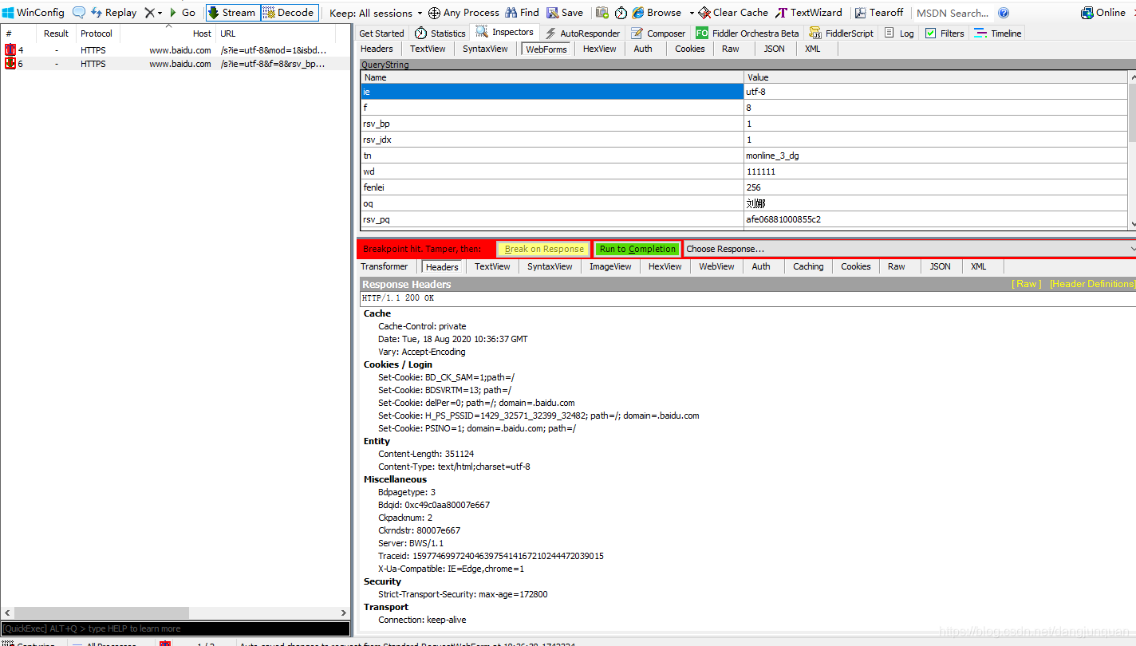Select session 6 in the list
The image size is (1136, 646).
175,64
